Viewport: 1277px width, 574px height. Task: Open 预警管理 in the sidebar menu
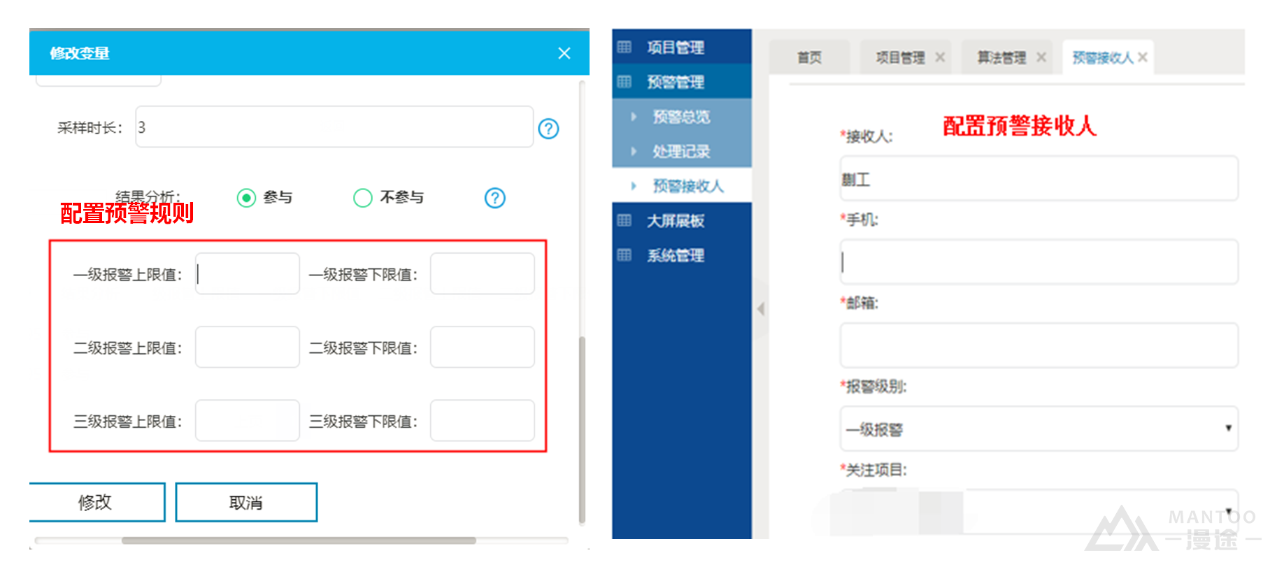click(x=675, y=82)
